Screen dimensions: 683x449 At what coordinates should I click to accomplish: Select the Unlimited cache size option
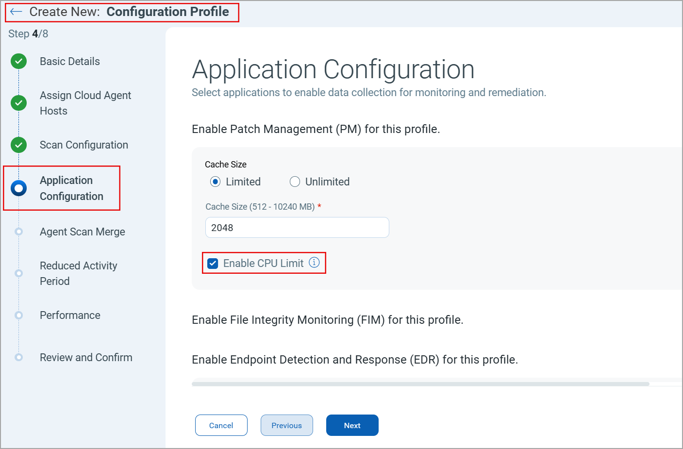pyautogui.click(x=295, y=181)
